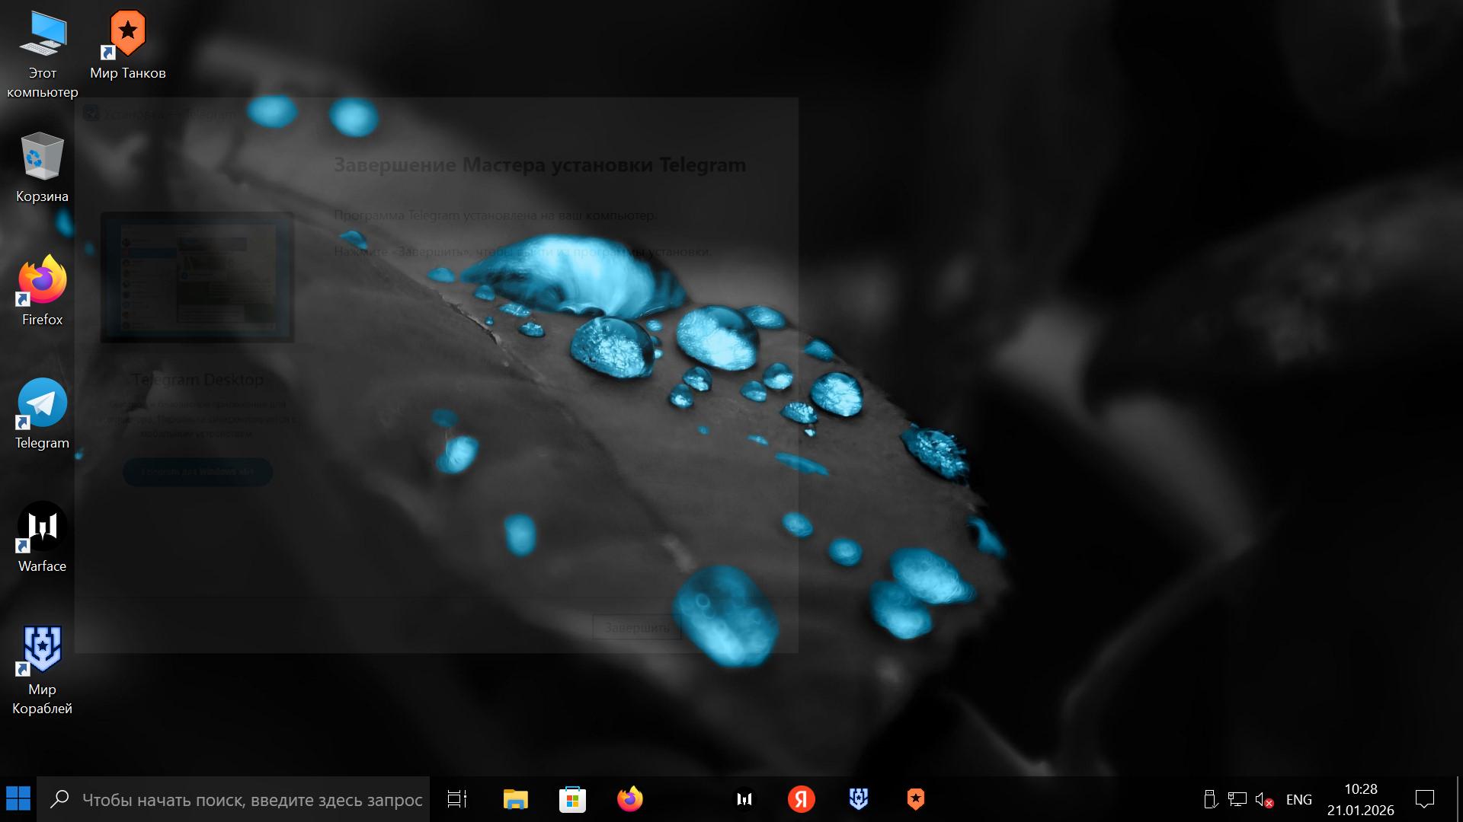Click the Мир Танков taskbar icon
This screenshot has height=822, width=1463.
(916, 799)
